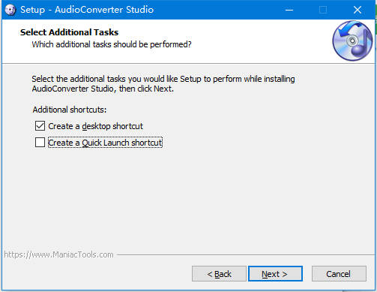Click the separator line beside the ManiacTools URL
Image resolution: width=377 pixels, height=292 pixels.
pos(246,255)
